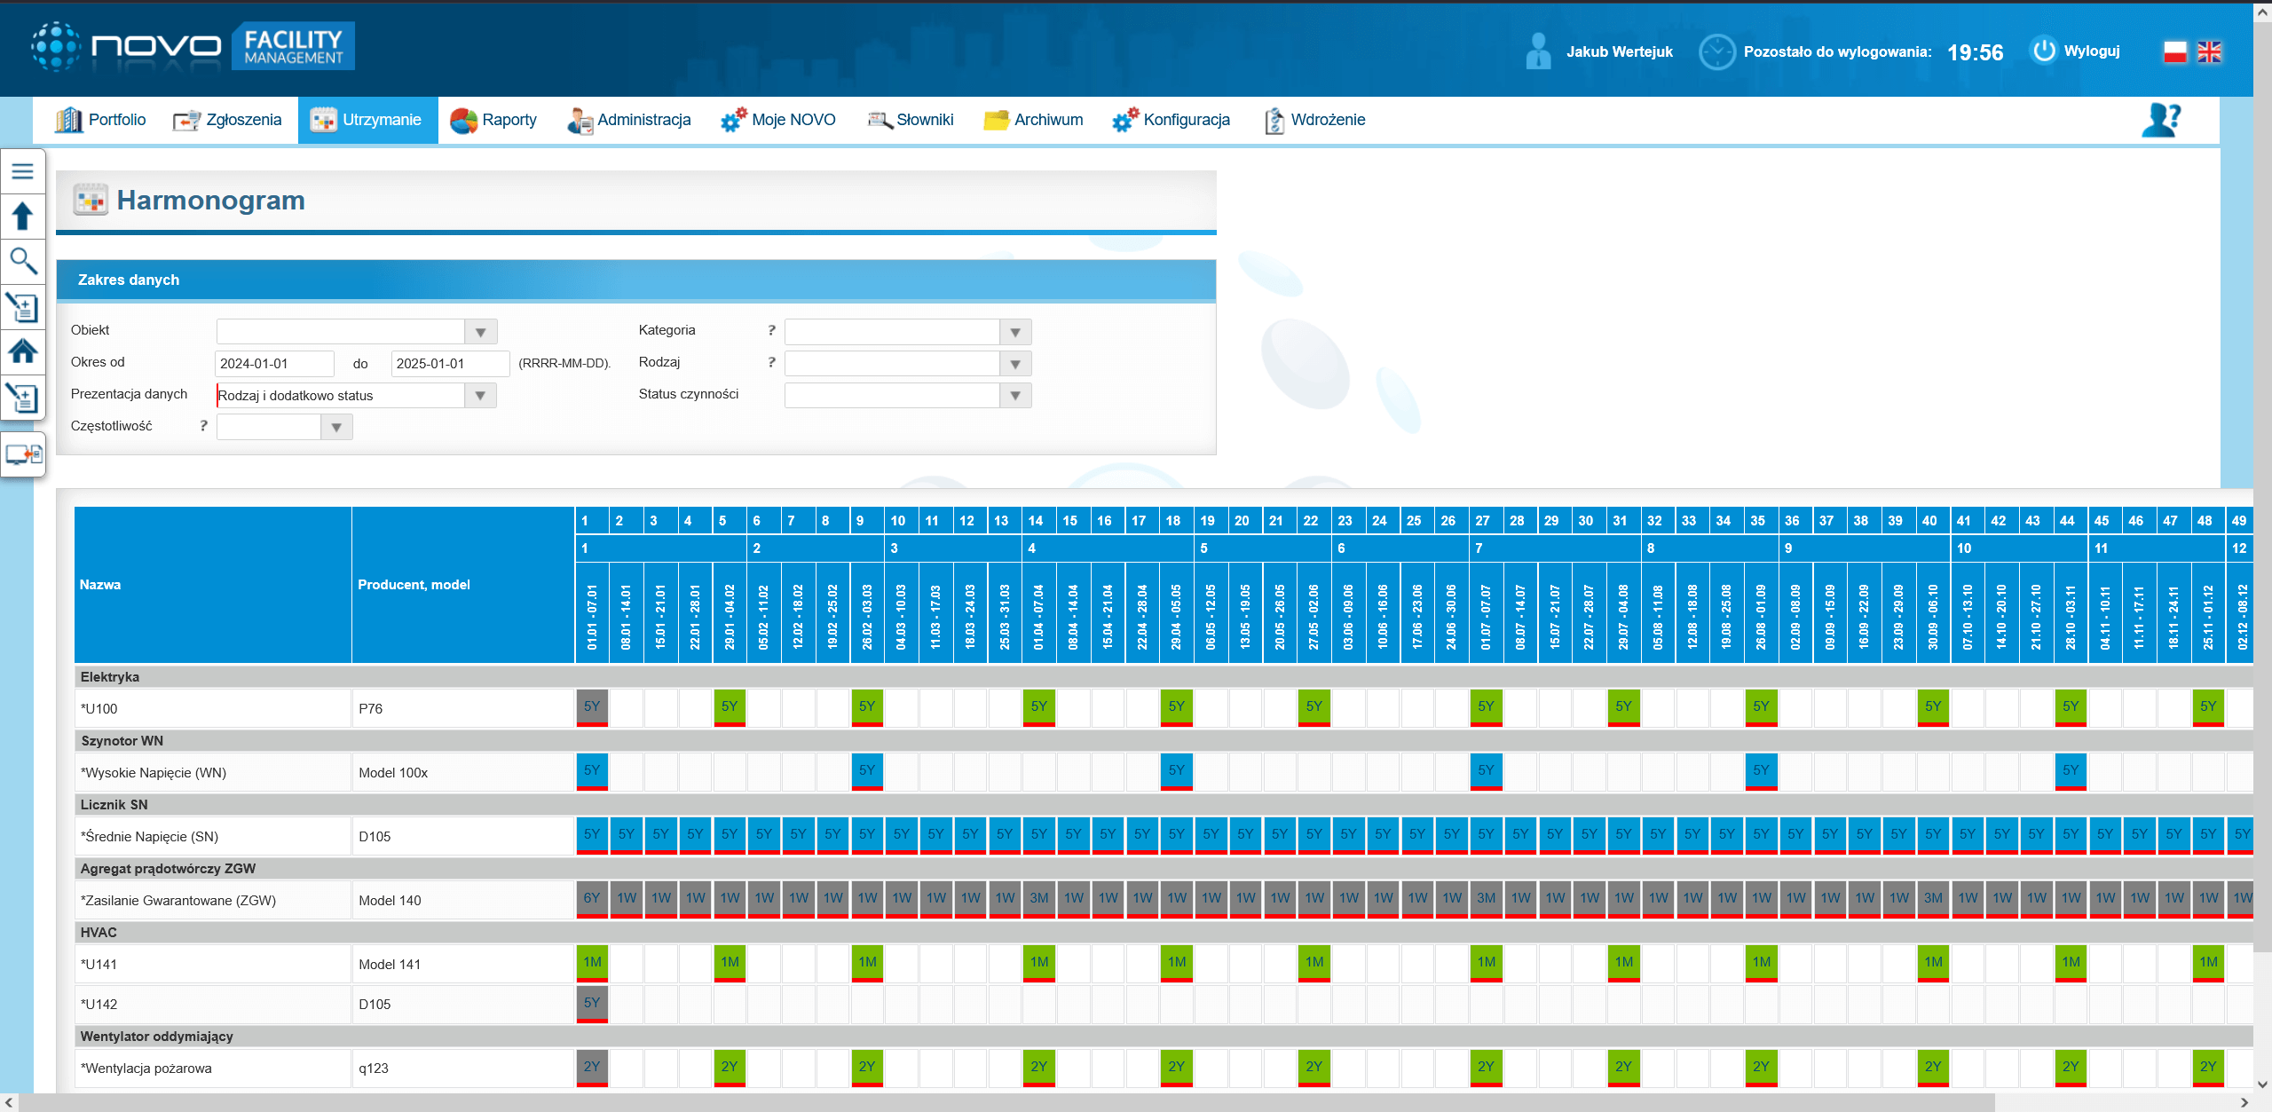
Task: Switch language with the British flag
Action: (2209, 52)
